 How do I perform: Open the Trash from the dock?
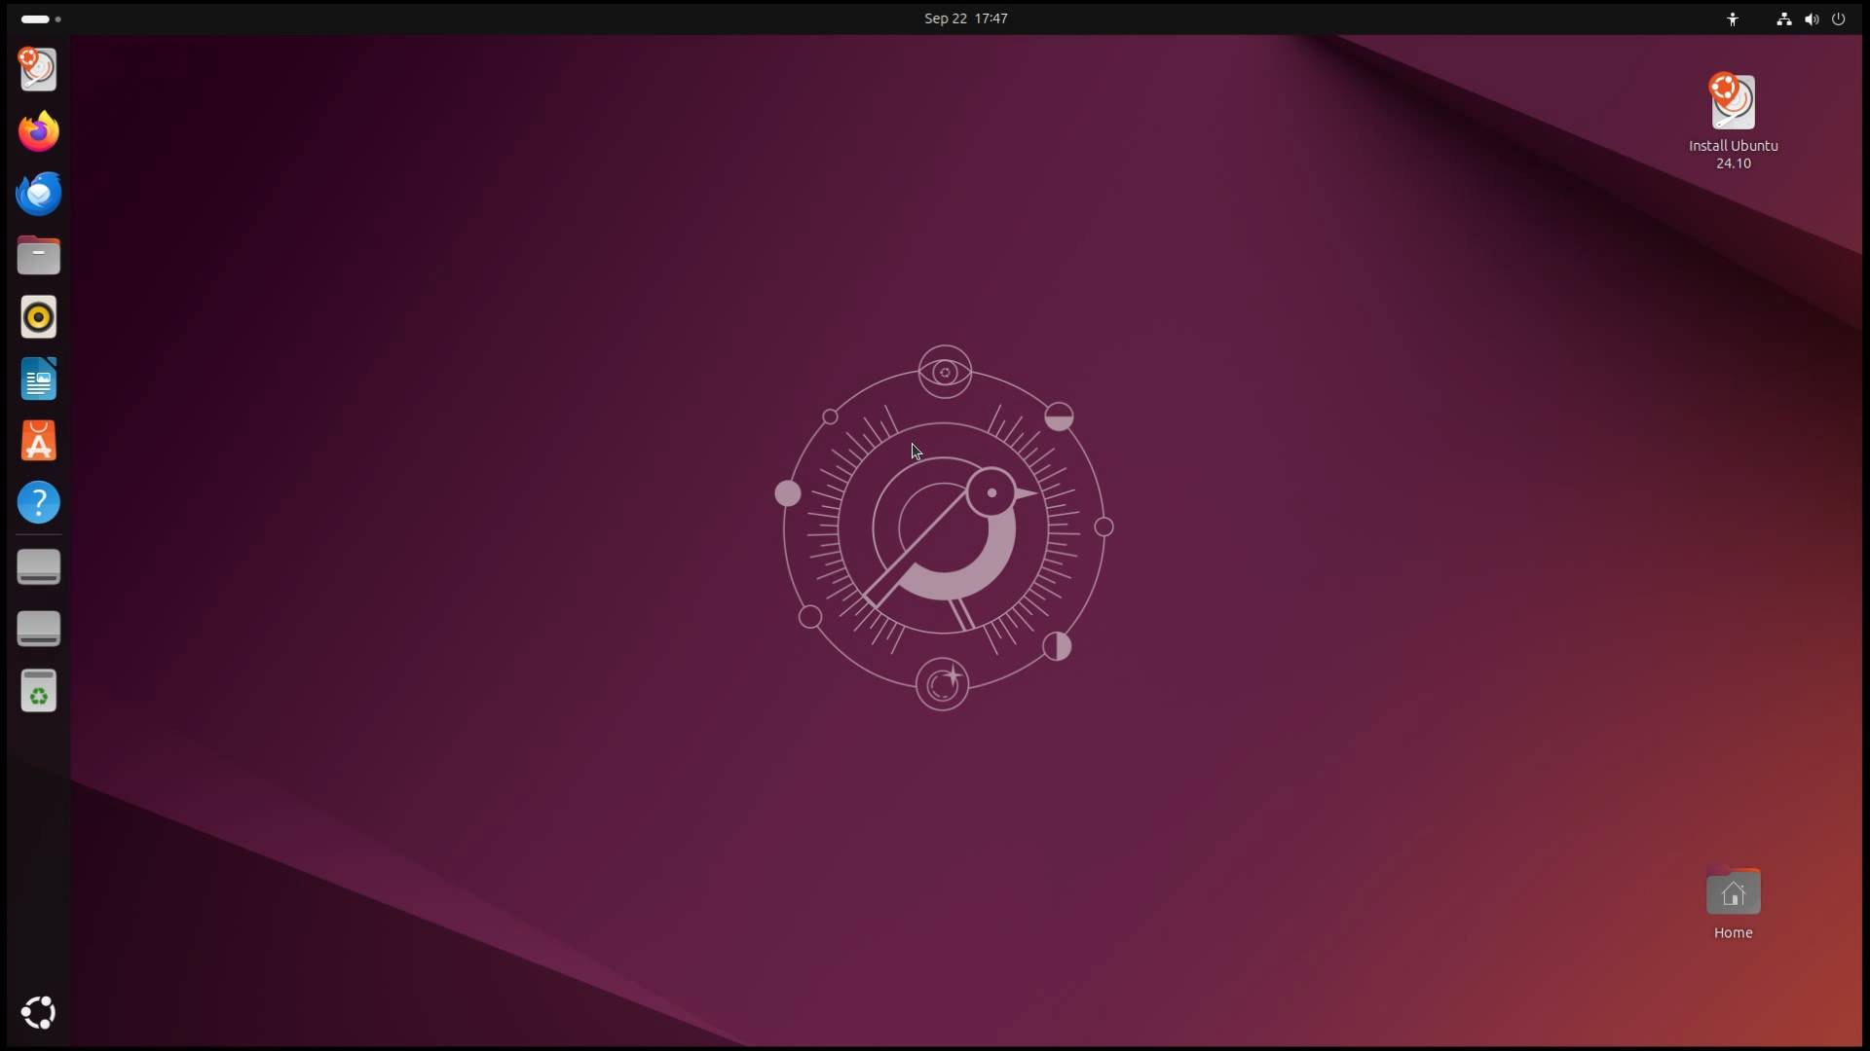point(39,691)
